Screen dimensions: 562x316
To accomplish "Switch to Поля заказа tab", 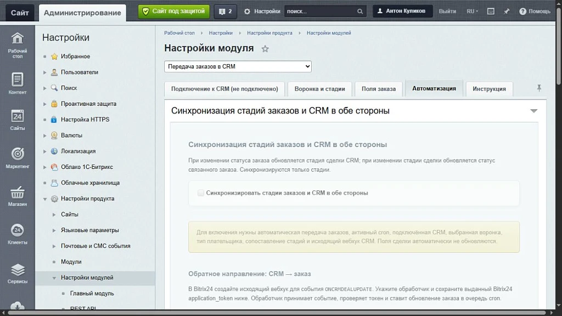I will pos(379,89).
